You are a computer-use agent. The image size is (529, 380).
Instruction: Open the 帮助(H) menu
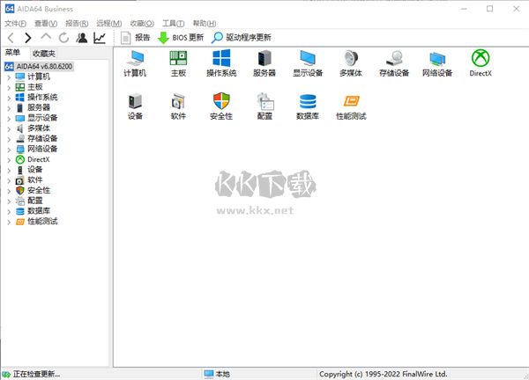pos(205,23)
